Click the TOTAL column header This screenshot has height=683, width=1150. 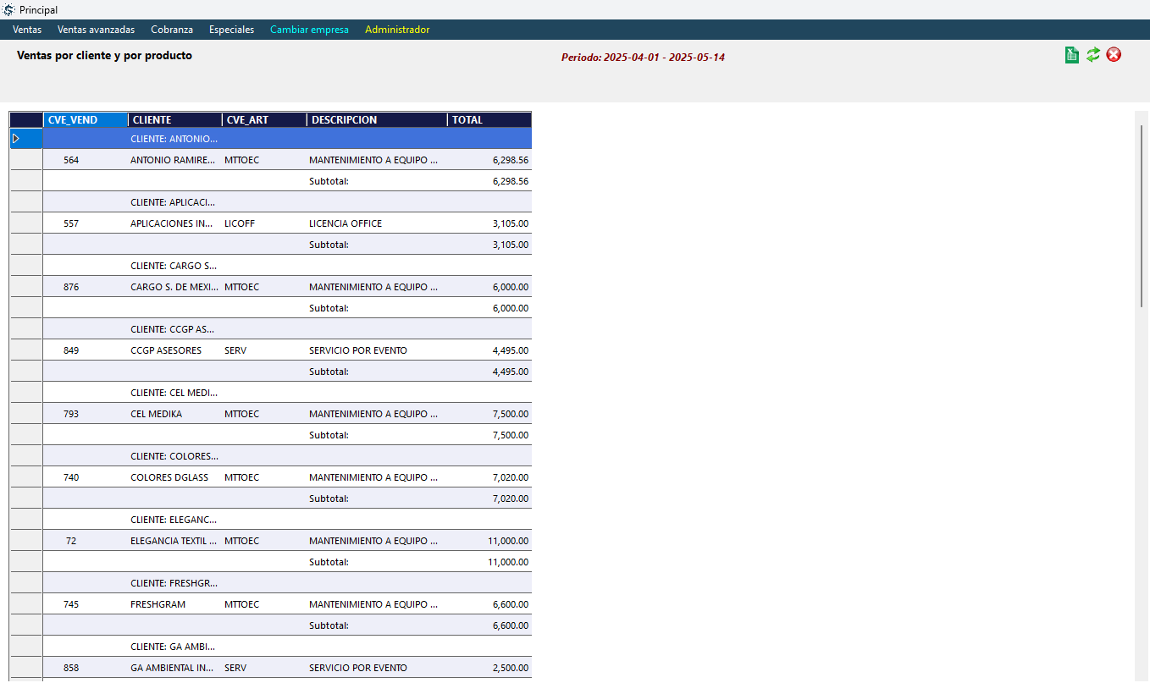489,120
